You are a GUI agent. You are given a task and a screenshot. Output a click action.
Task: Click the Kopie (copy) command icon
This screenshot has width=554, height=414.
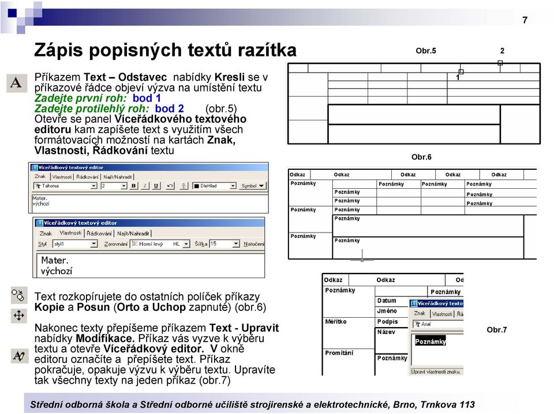(18, 295)
